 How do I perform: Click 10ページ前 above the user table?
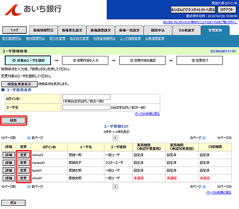(x=8, y=138)
